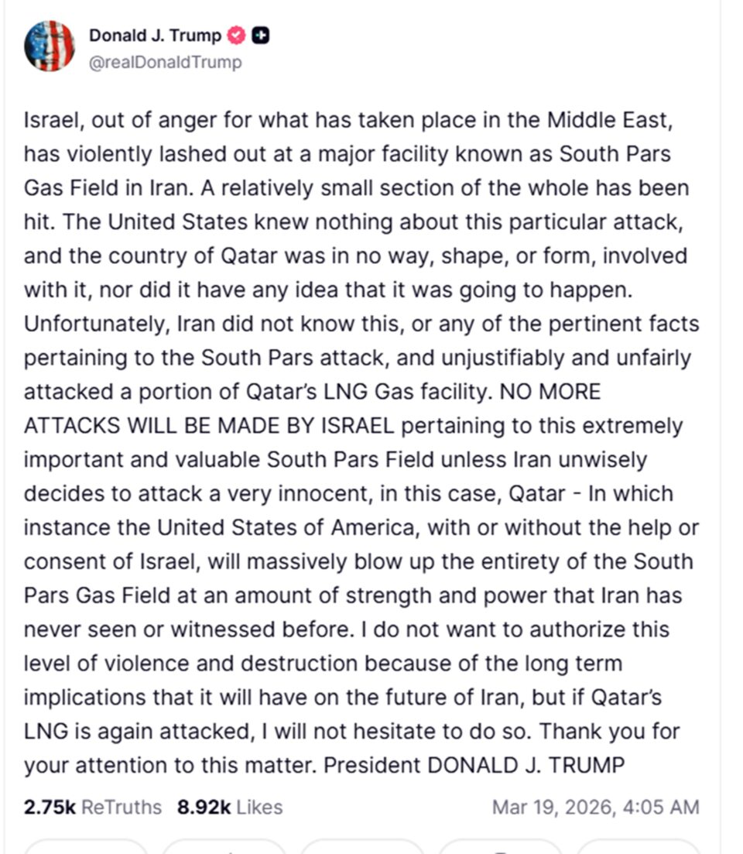Click the @realDonaldTrump handle

(x=165, y=62)
